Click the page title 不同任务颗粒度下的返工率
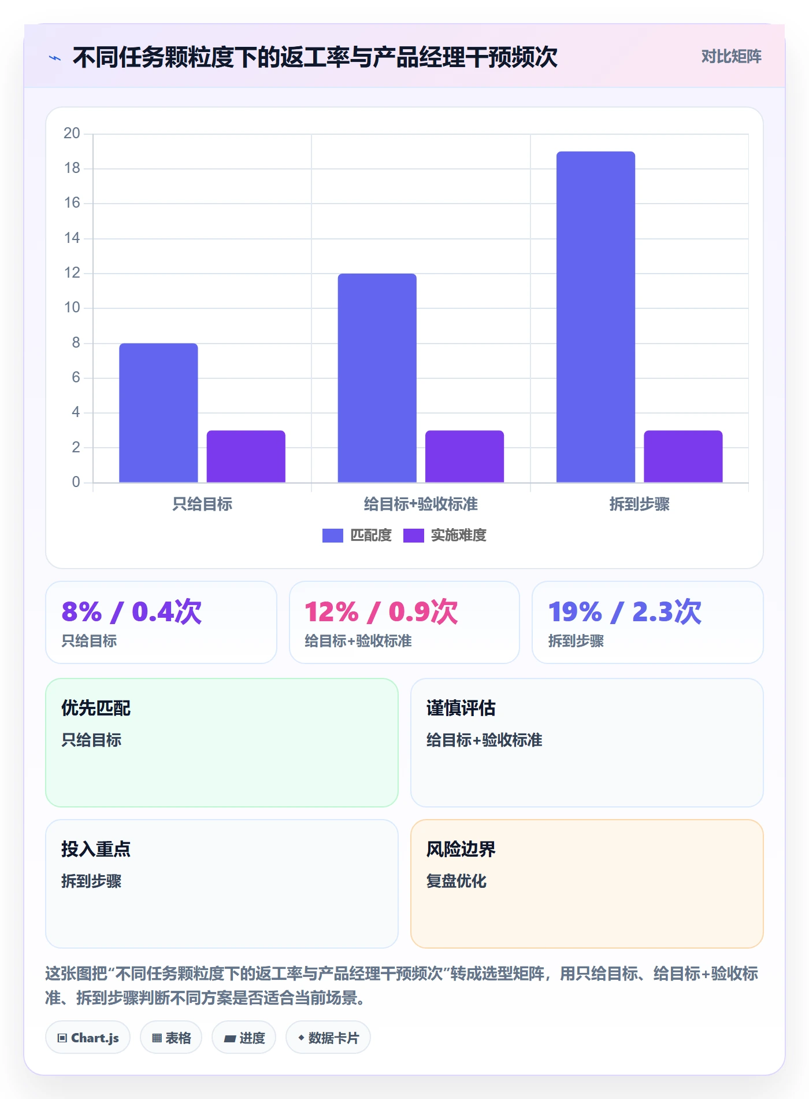This screenshot has width=809, height=1099. (x=315, y=57)
